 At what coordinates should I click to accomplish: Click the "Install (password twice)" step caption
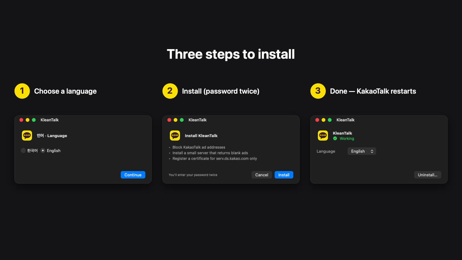pyautogui.click(x=221, y=91)
